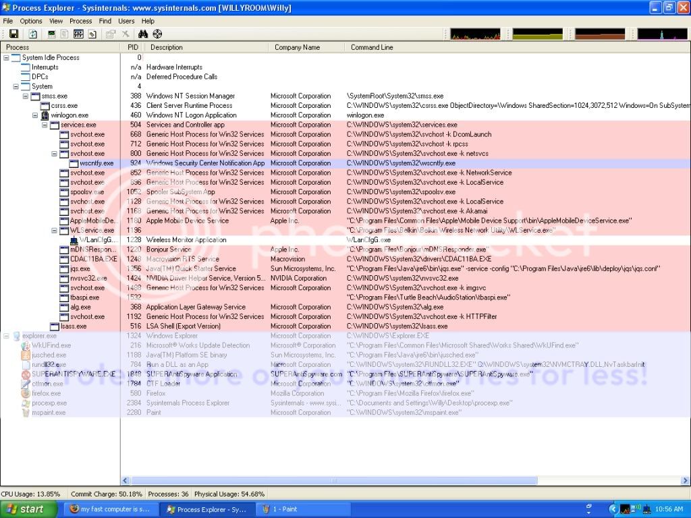This screenshot has width=691, height=518.
Task: Collapse the WLService.exe tree node
Action: coord(55,230)
